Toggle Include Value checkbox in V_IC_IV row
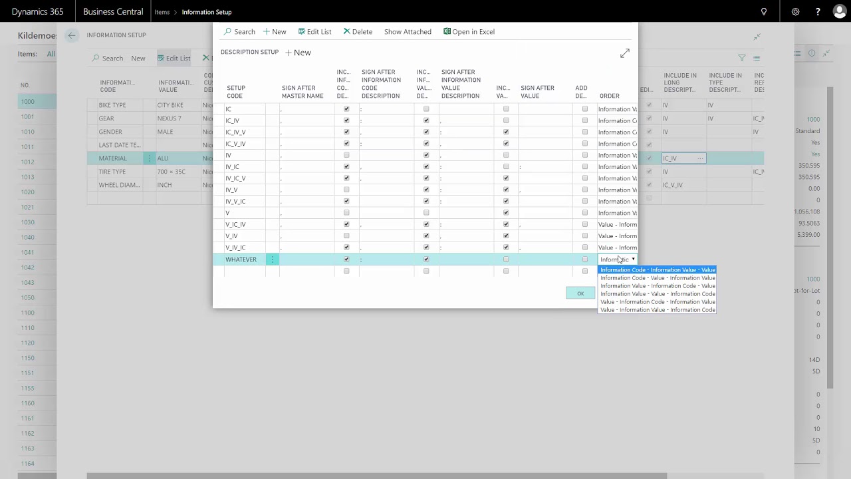The image size is (851, 479). coord(506,224)
